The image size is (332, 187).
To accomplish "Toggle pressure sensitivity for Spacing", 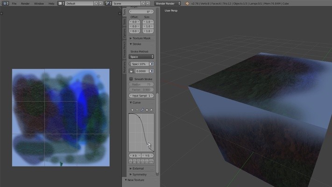I will [151, 64].
